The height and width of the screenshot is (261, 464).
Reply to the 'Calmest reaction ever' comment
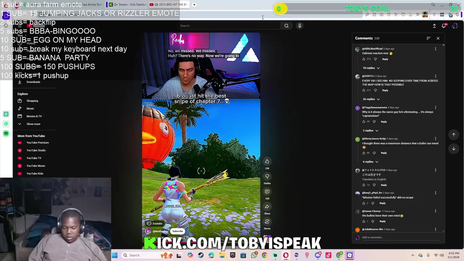[385, 59]
